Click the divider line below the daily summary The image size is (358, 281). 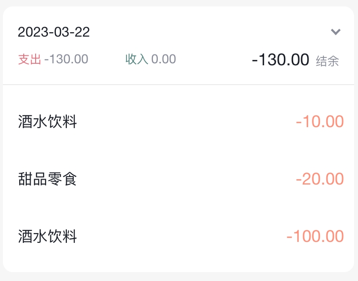[179, 85]
